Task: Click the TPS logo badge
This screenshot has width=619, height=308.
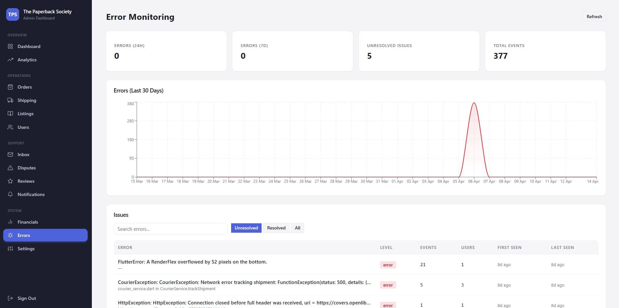Action: (x=13, y=14)
